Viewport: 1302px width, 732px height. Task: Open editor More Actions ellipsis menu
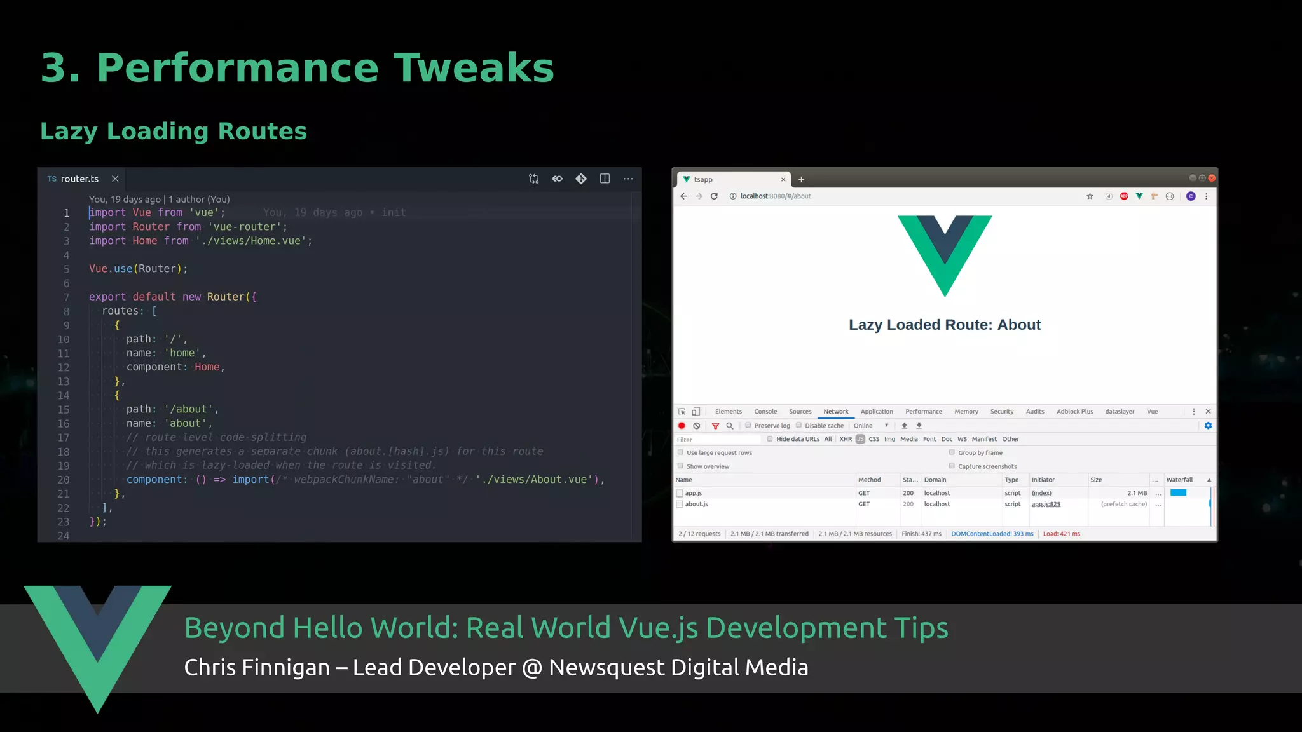pos(628,179)
